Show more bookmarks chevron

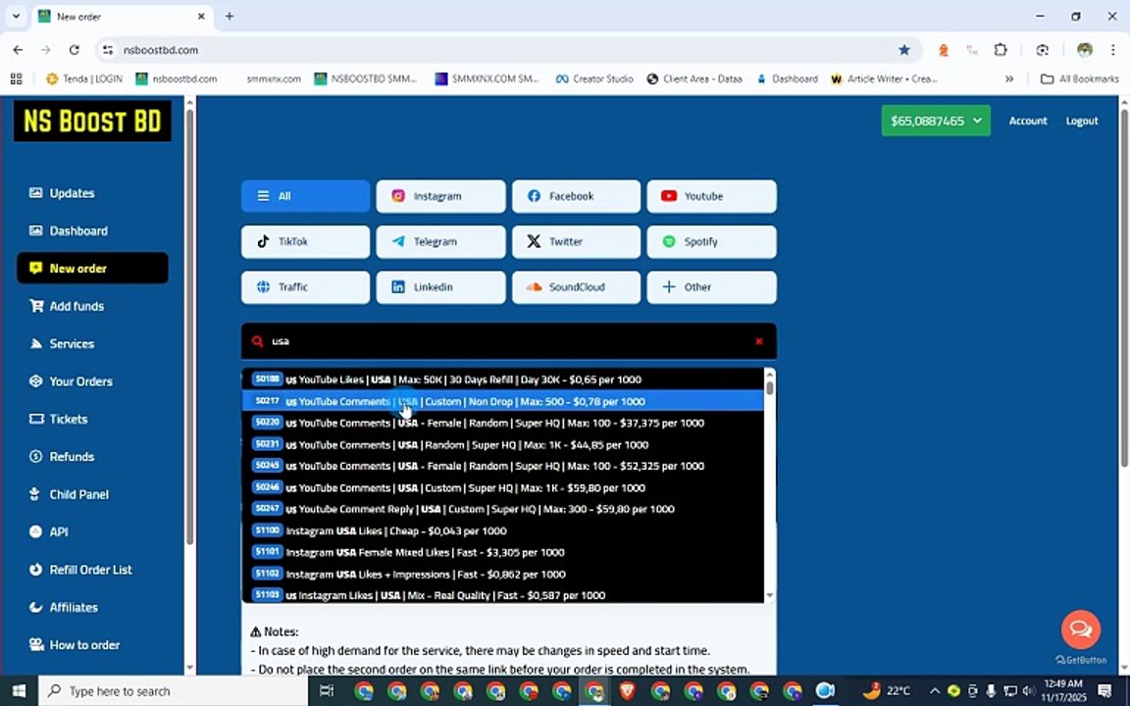pyautogui.click(x=1009, y=78)
